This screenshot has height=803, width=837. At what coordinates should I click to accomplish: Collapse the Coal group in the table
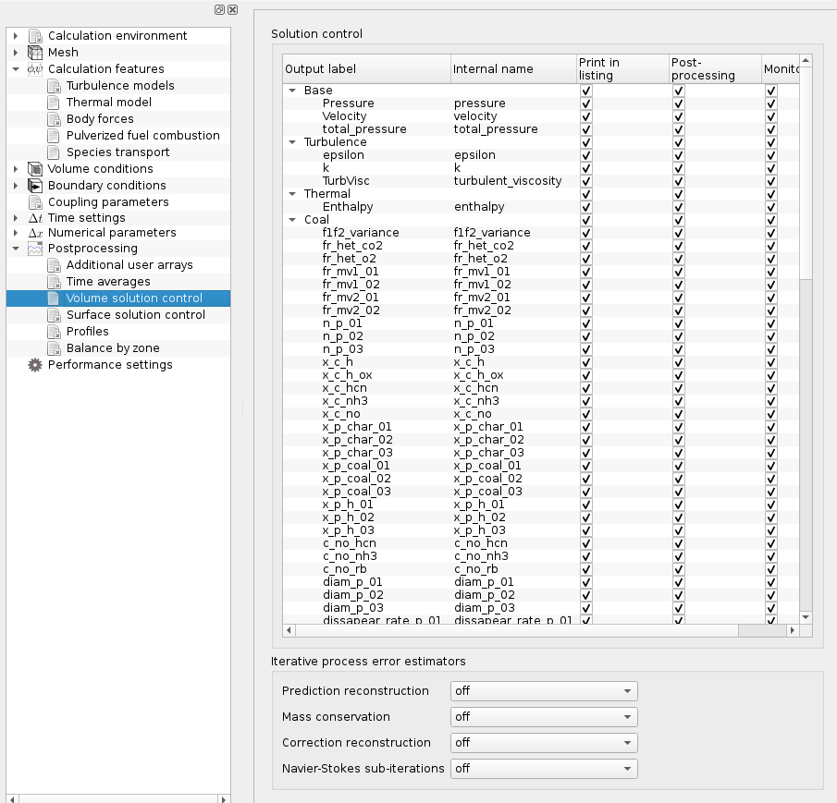click(292, 220)
